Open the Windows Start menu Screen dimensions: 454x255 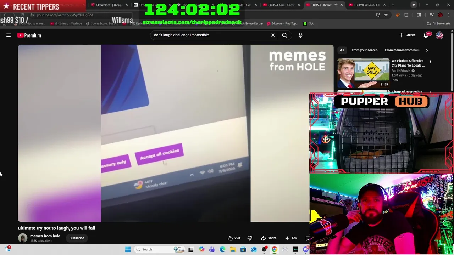pos(128,249)
